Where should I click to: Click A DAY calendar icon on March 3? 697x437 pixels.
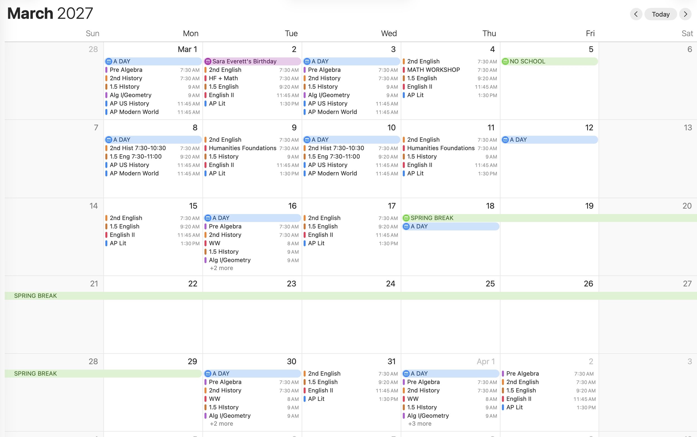307,61
